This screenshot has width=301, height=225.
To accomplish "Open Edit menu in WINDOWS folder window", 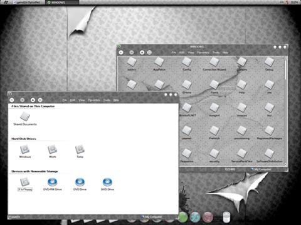I will (x=182, y=52).
